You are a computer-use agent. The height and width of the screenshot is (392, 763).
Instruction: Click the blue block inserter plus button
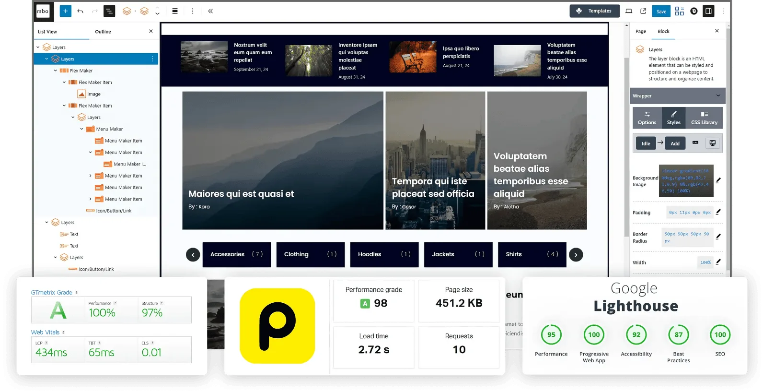click(65, 11)
